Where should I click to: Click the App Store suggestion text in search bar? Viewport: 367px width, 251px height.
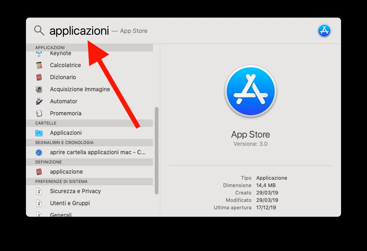(x=133, y=31)
